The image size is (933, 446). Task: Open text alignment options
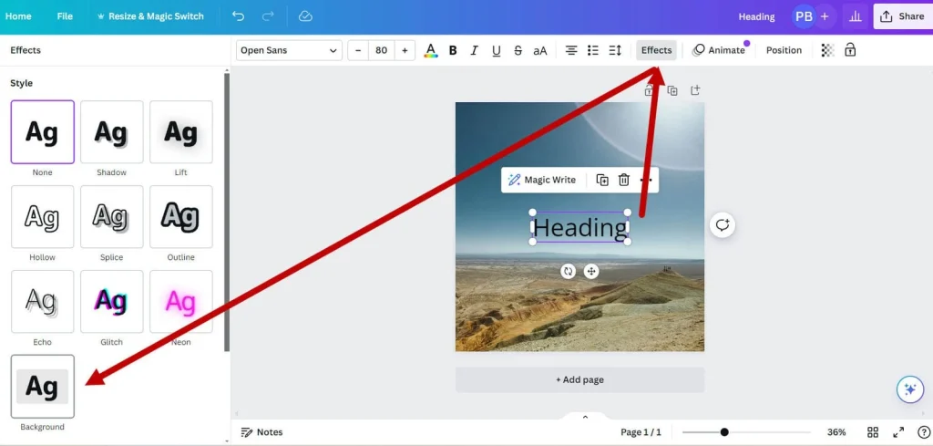(571, 50)
